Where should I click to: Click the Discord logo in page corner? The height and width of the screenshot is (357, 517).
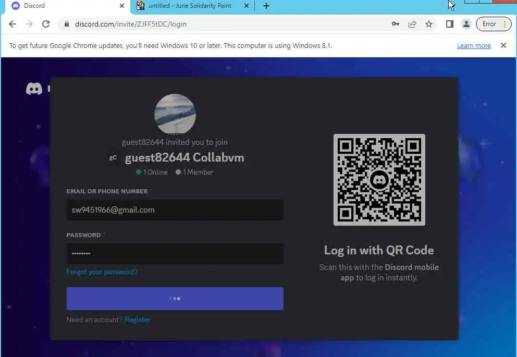pos(34,89)
